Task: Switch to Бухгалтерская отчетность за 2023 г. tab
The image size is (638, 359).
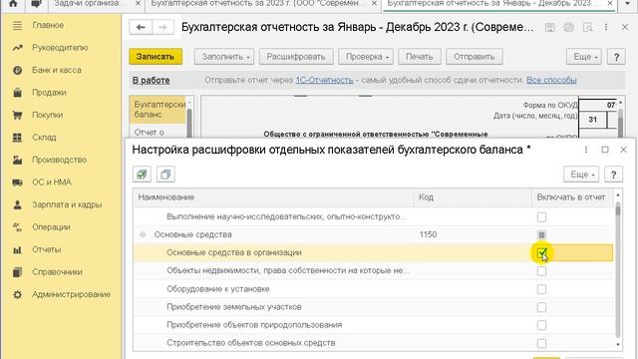Action: (x=258, y=3)
